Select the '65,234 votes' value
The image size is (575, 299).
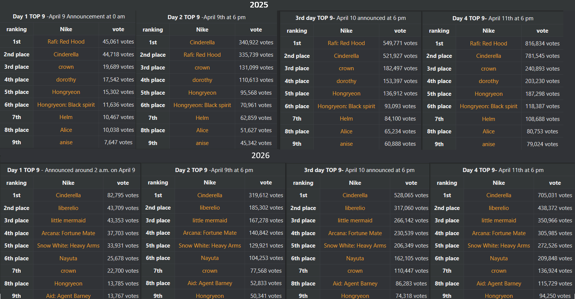click(400, 131)
